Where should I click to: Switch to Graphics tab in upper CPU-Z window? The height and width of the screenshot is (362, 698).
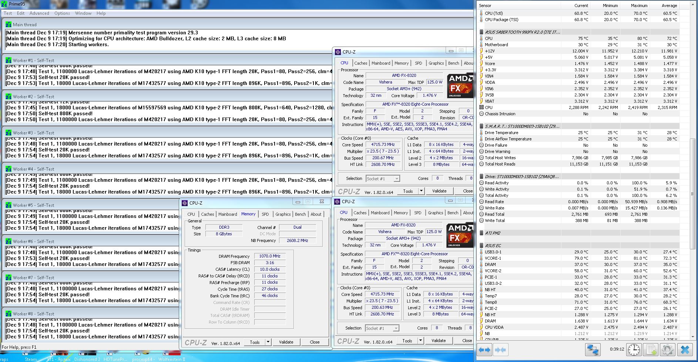436,63
